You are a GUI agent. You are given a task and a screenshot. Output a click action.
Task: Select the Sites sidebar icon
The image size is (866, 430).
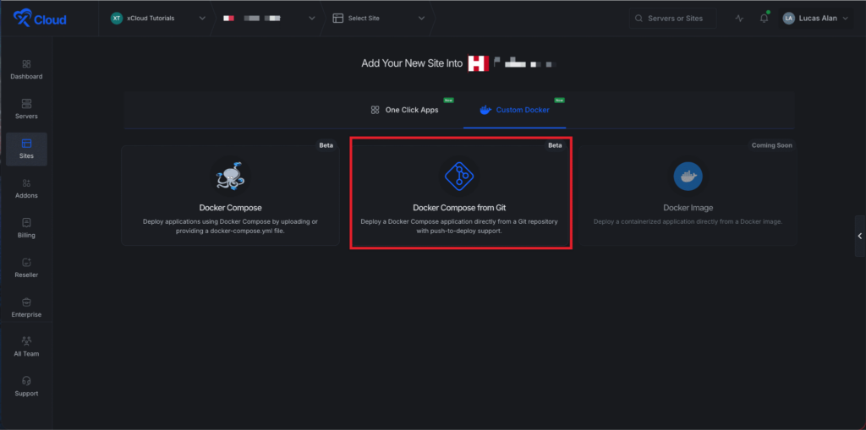[x=26, y=149]
